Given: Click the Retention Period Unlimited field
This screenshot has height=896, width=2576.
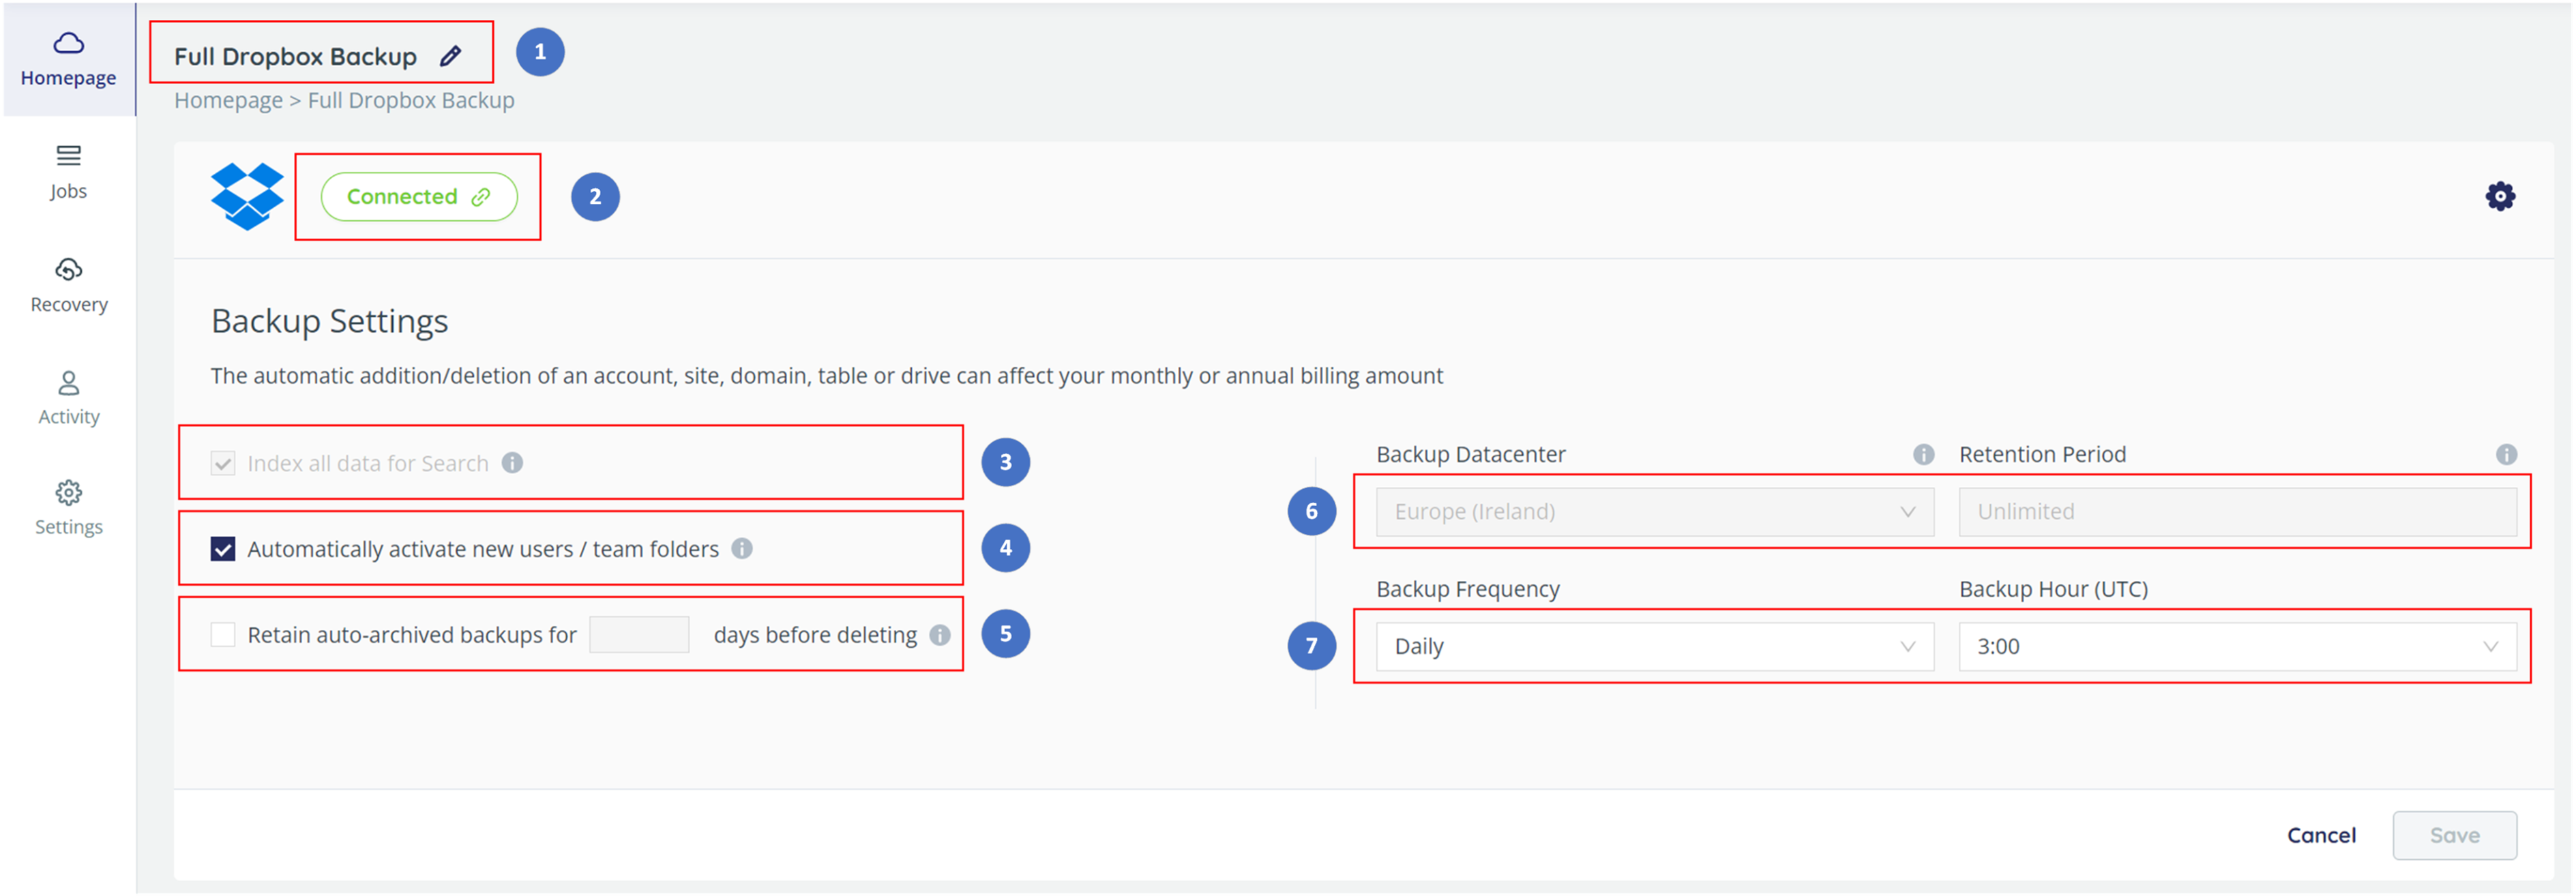Looking at the screenshot, I should [2237, 512].
